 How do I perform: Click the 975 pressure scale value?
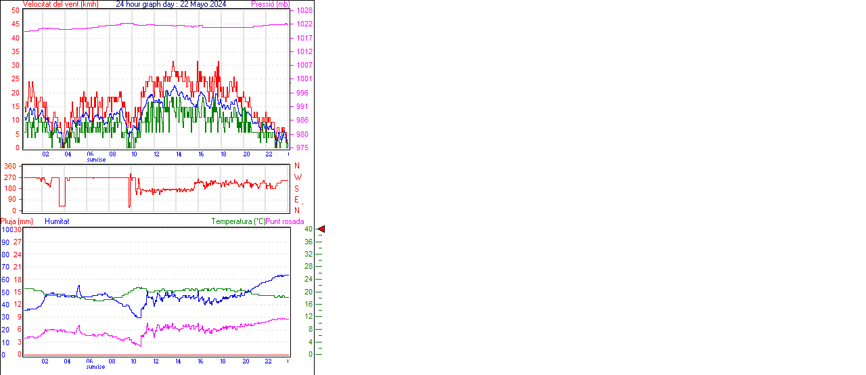(x=302, y=148)
